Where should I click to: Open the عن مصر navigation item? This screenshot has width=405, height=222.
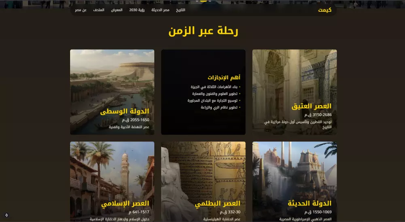81,10
